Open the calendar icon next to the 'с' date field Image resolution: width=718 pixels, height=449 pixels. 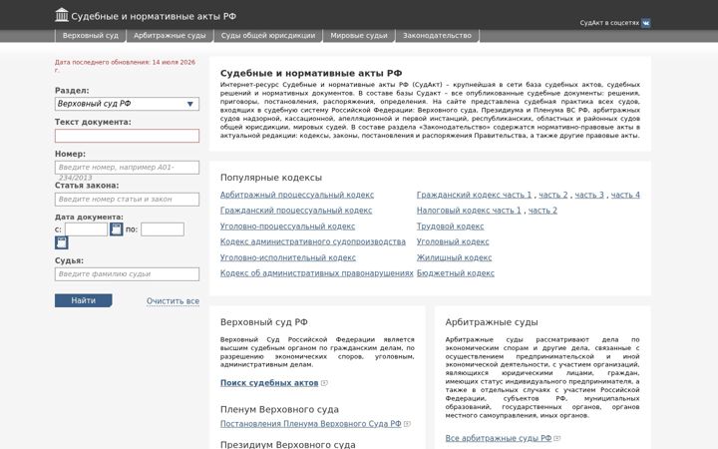click(117, 229)
